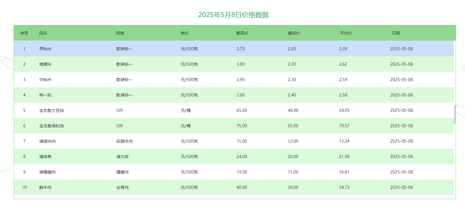The width and height of the screenshot is (465, 204).
Task: Click the 序号 column header
Action: click(x=24, y=33)
